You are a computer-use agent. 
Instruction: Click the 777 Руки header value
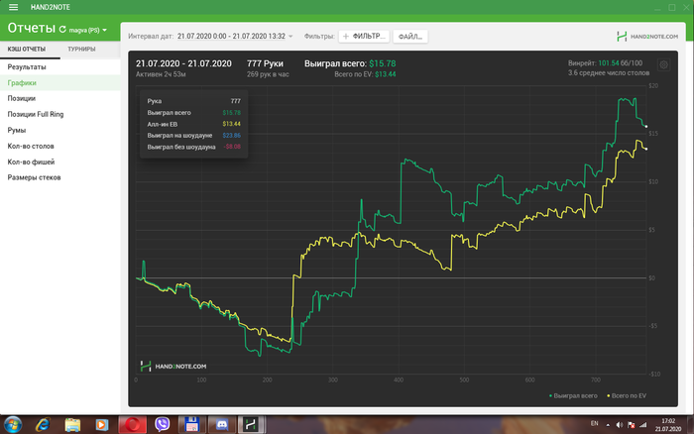pos(265,63)
